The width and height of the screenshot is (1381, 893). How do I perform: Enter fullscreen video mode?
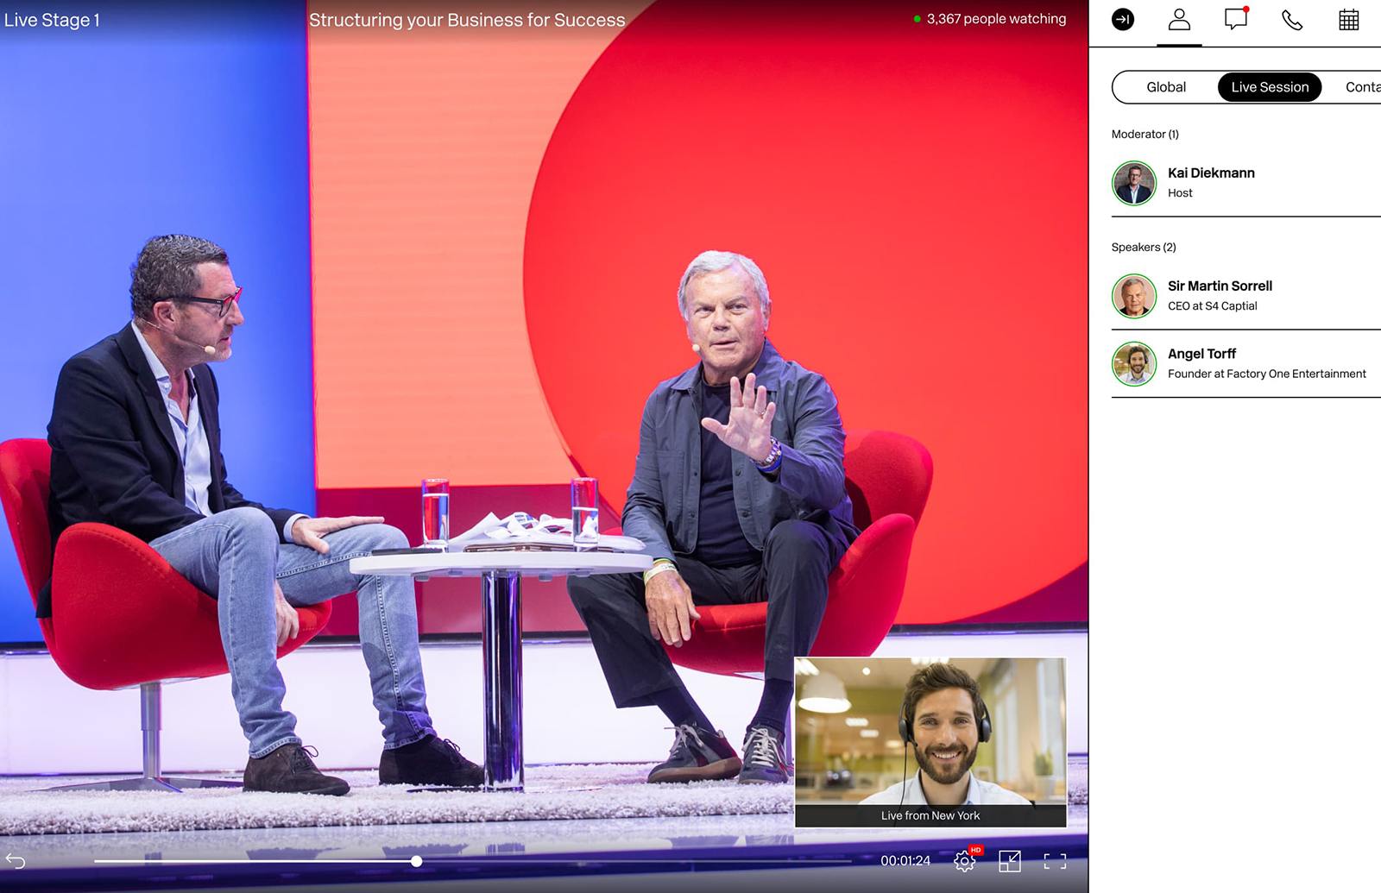tap(1054, 860)
